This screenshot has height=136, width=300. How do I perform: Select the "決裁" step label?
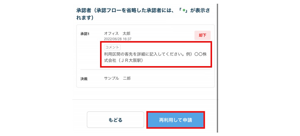tap(84, 78)
